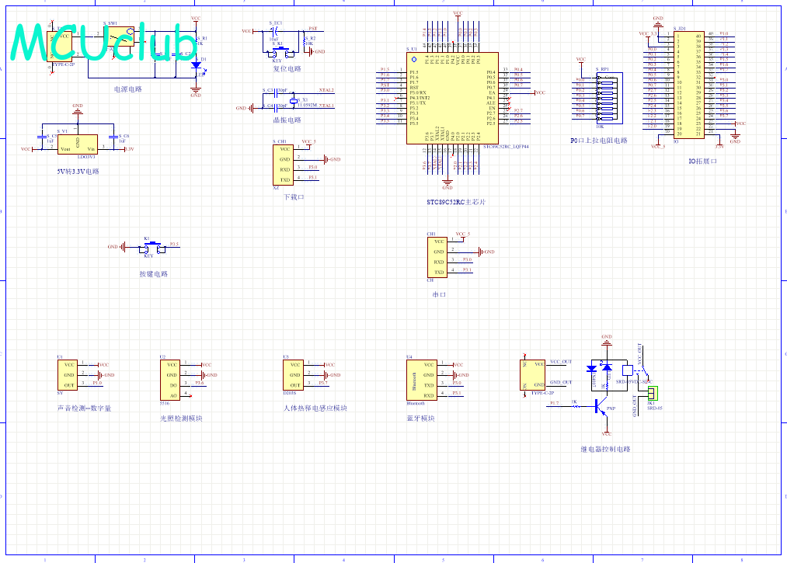Click the '电源电路' power circuit label
This screenshot has height=563, width=787.
(128, 89)
